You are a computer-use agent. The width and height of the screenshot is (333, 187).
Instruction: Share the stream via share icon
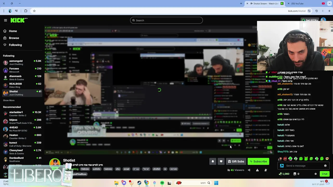coord(249,170)
